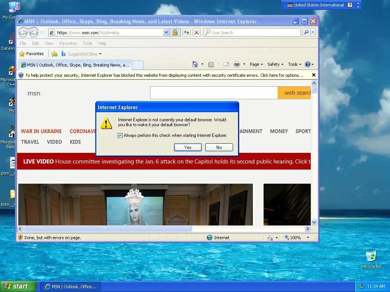Click Yes in default browser dialog
The height and width of the screenshot is (292, 390).
[x=188, y=147]
